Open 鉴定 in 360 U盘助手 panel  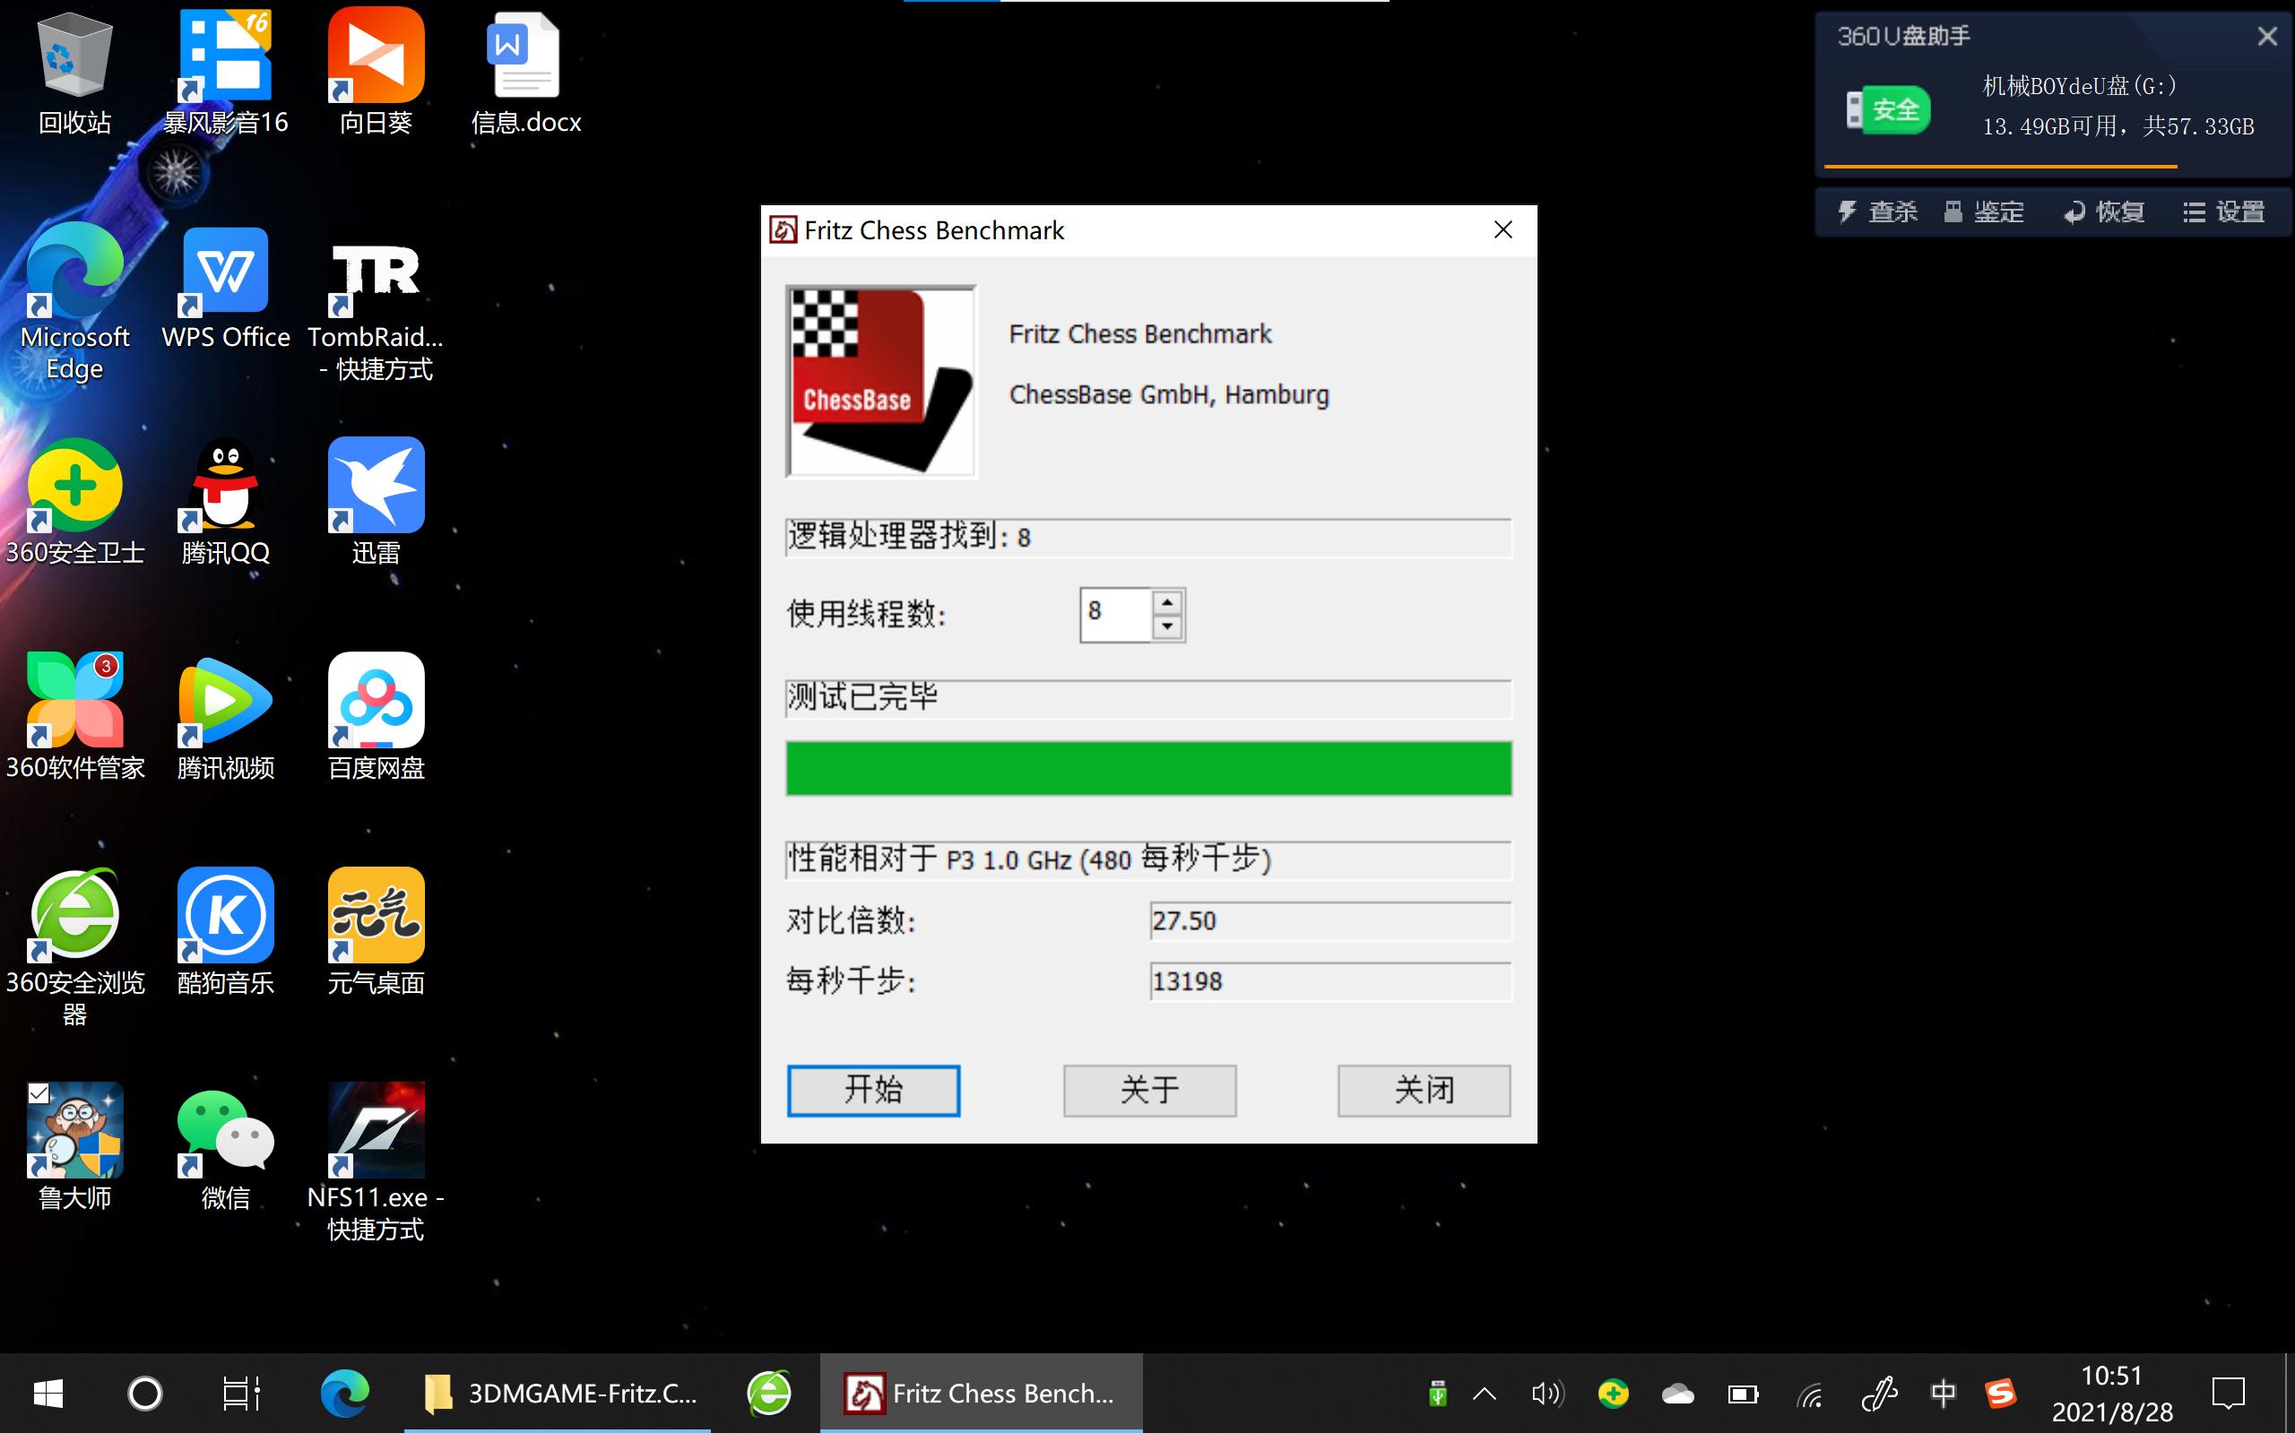coord(1982,211)
